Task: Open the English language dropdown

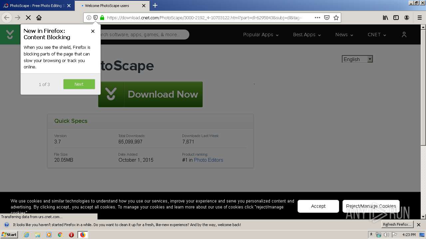Action: [x=357, y=59]
